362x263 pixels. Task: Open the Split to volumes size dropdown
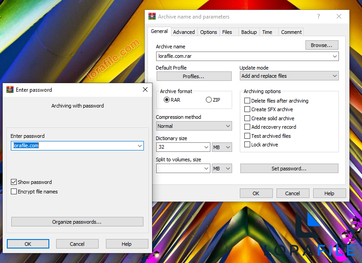[206, 168]
